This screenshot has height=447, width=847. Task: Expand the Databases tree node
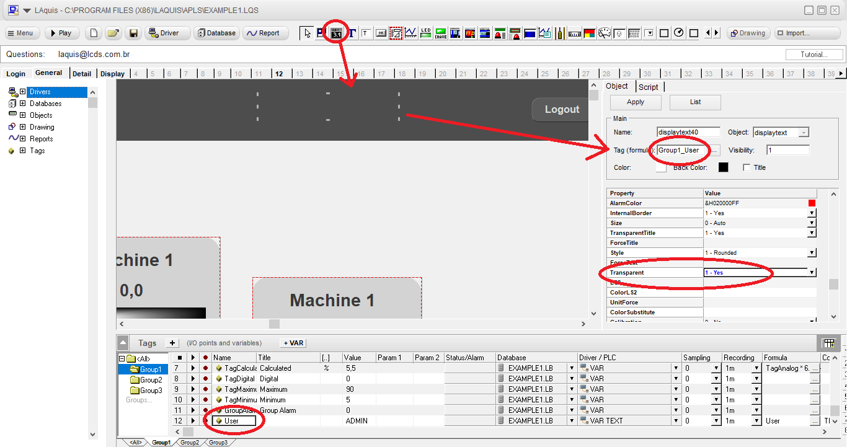click(23, 104)
